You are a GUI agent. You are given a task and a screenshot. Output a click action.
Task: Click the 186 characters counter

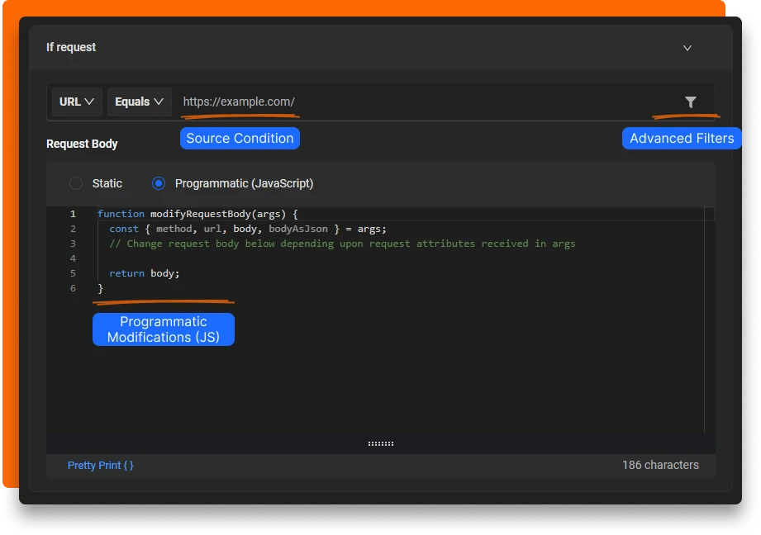[x=660, y=465]
